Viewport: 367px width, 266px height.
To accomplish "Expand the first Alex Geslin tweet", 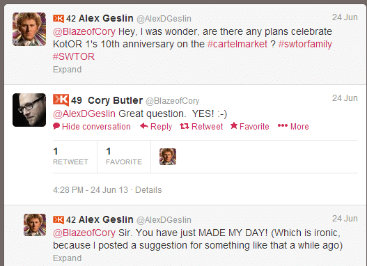I will pos(67,70).
